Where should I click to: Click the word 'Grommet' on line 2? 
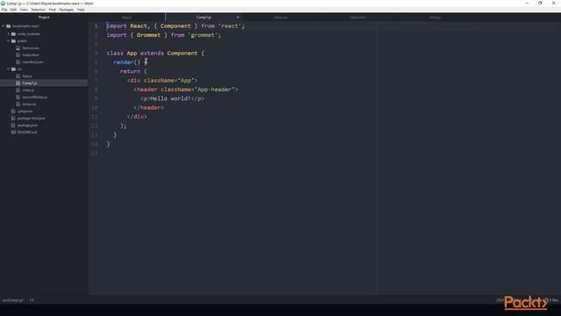tap(148, 35)
